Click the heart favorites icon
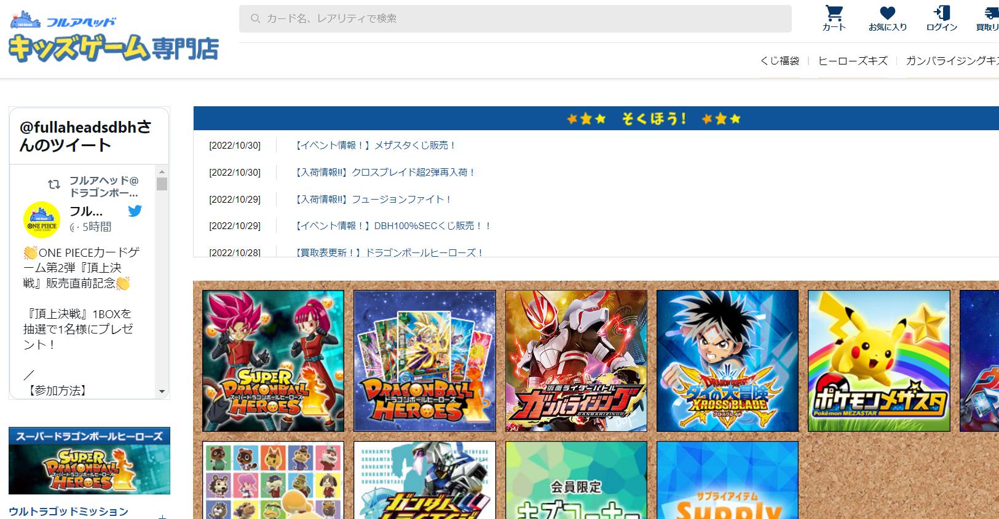 887,14
